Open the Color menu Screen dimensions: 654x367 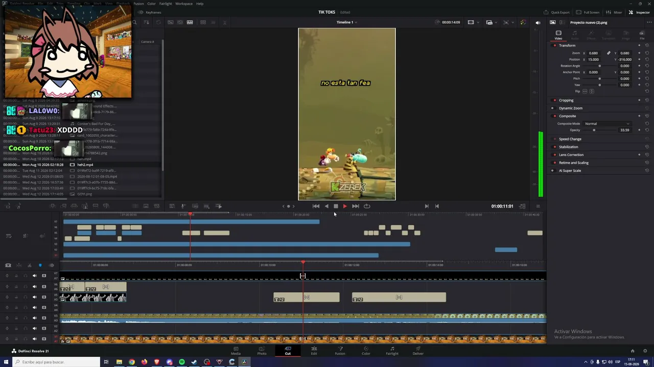coord(151,4)
